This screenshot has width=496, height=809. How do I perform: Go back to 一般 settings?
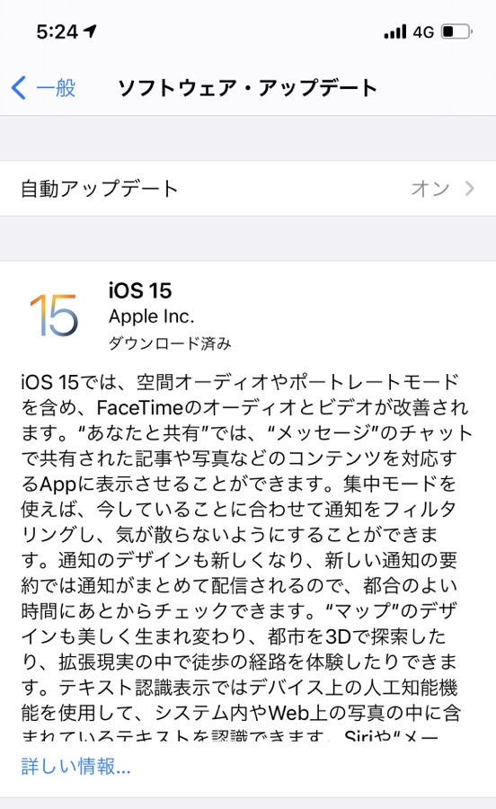click(44, 87)
